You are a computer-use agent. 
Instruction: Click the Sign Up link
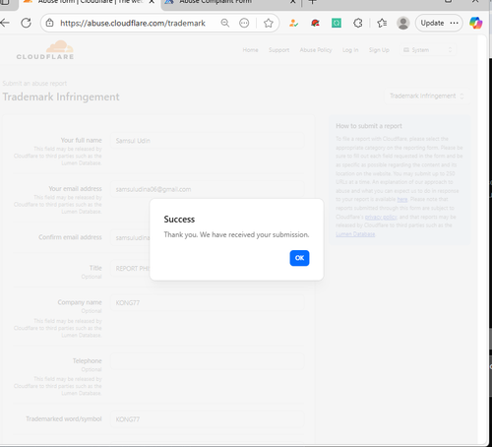pyautogui.click(x=379, y=50)
